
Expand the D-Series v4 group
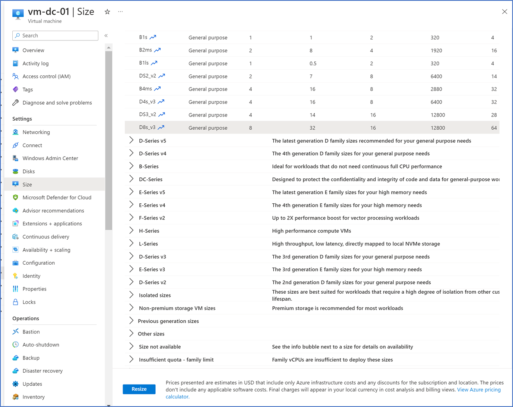(x=131, y=153)
